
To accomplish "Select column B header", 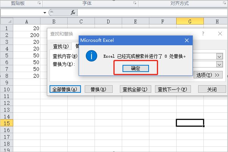I will (54, 21).
